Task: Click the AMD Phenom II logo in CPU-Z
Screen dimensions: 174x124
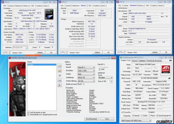Action: pyautogui.click(x=49, y=14)
